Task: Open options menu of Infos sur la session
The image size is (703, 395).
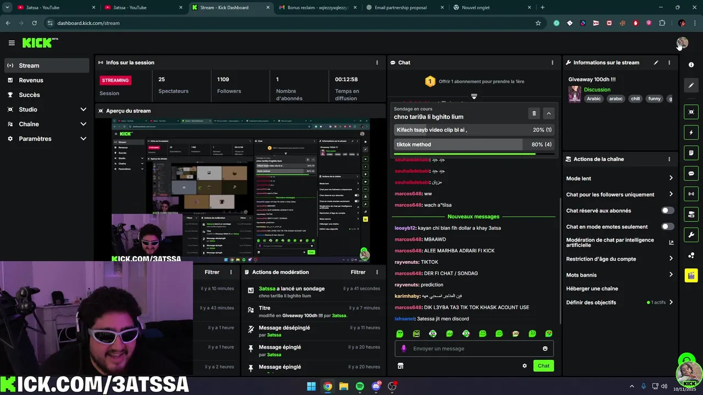Action: coord(377,63)
